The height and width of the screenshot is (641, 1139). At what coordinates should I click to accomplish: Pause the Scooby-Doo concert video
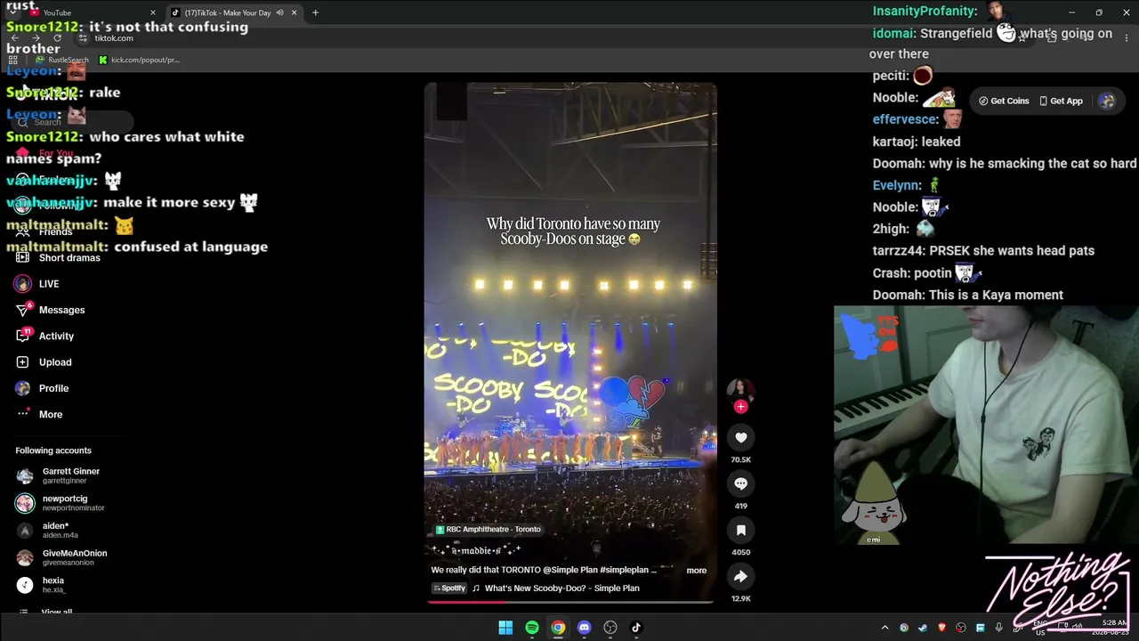[570, 343]
